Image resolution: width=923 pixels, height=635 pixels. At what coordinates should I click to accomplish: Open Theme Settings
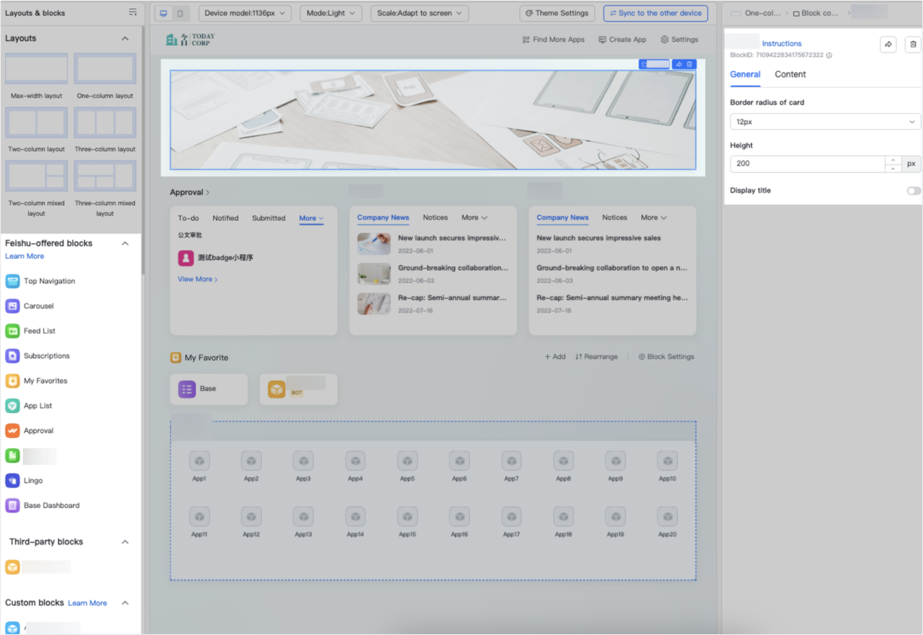coord(557,13)
